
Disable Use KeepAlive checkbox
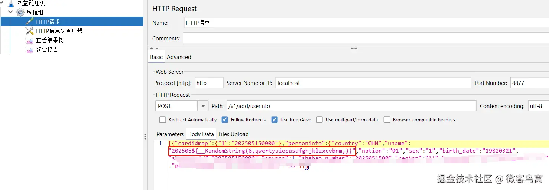274,119
